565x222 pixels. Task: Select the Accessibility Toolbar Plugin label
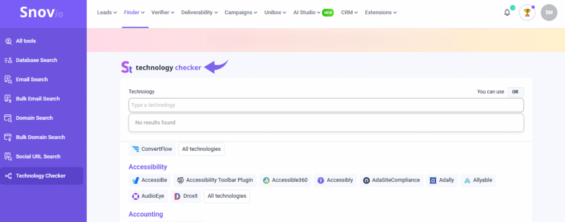coord(220,180)
